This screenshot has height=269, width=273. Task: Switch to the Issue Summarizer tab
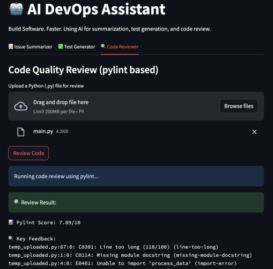[x=30, y=46]
